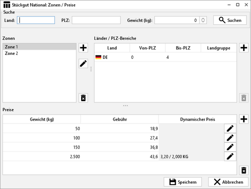Edit dynamic price for 50 kg row
Image resolution: width=251 pixels, height=189 pixels.
230,128
